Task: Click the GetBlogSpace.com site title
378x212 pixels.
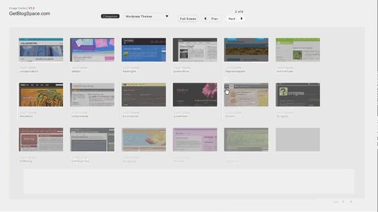Action: (x=30, y=14)
